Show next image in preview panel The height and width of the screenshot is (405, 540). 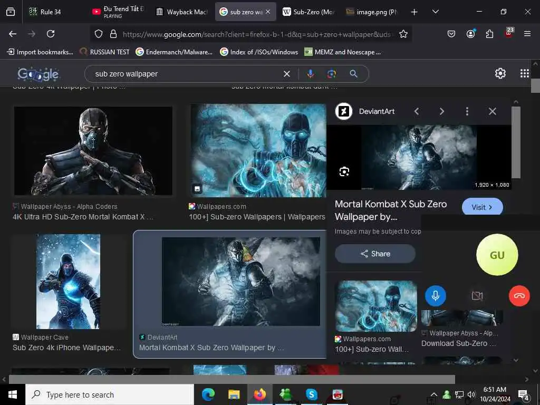coord(442,111)
